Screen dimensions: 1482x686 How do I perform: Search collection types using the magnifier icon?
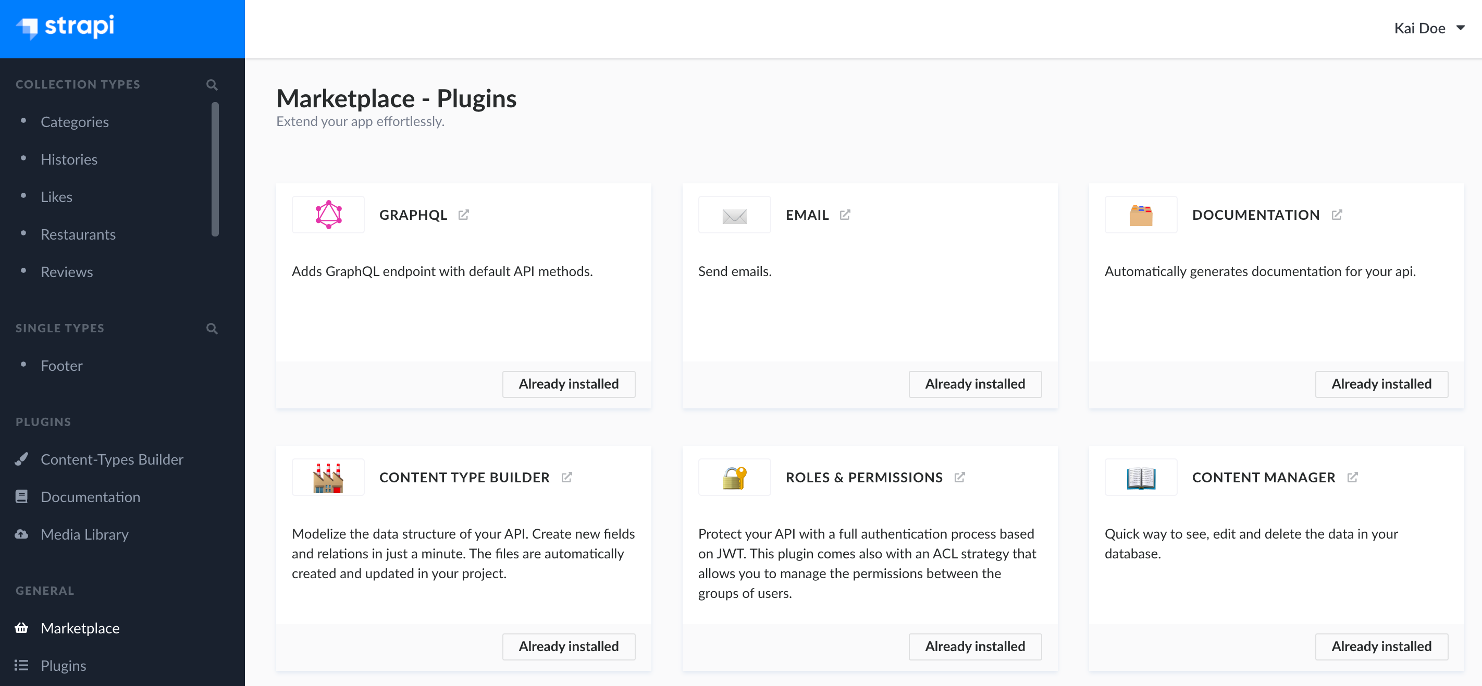click(x=212, y=84)
